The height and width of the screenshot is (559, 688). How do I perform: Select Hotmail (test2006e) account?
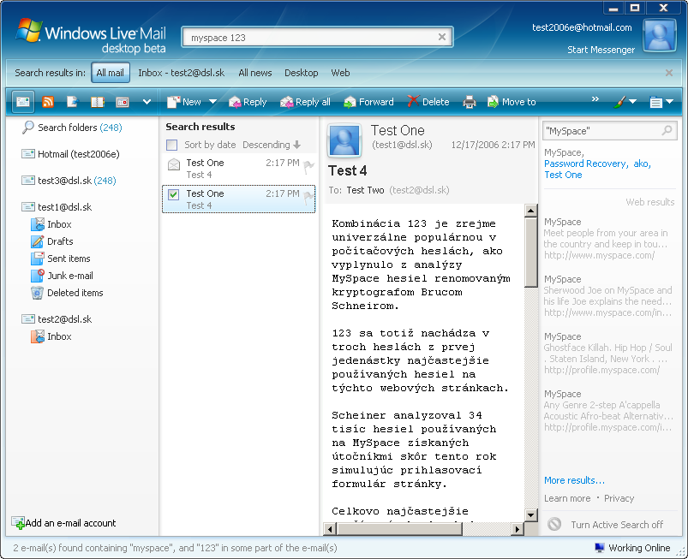70,154
